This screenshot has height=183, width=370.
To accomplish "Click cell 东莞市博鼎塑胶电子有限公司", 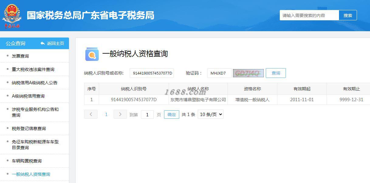I will pyautogui.click(x=198, y=100).
